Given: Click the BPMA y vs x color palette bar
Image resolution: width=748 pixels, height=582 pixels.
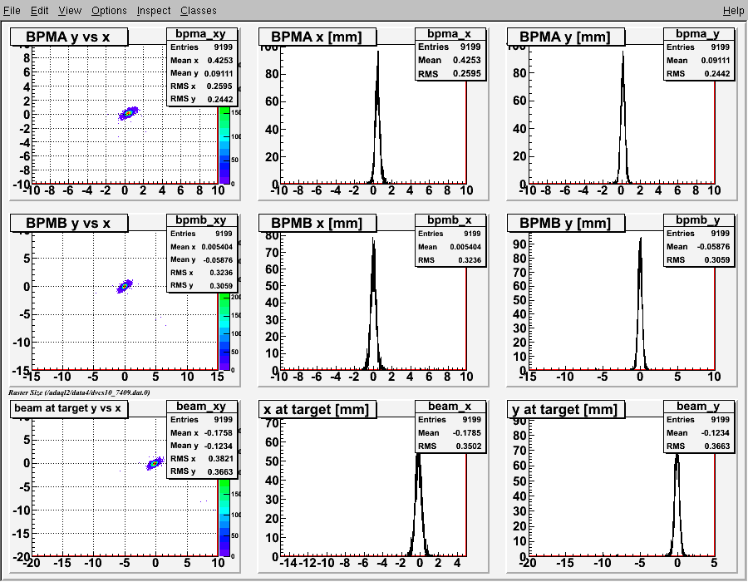Looking at the screenshot, I should click(224, 145).
